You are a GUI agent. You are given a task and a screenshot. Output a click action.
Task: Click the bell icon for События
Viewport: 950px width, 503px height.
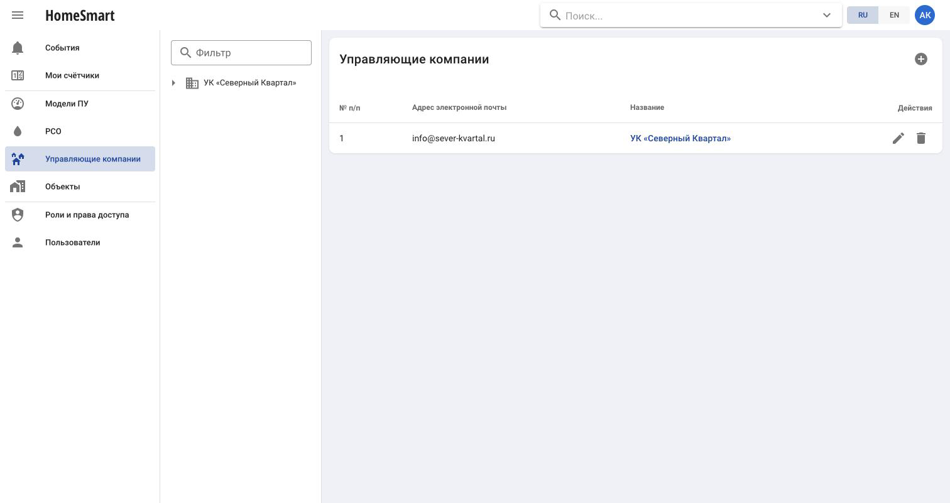tap(18, 48)
